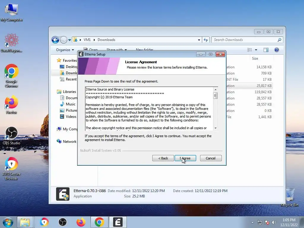Cancel the Etterna installation

click(x=210, y=158)
